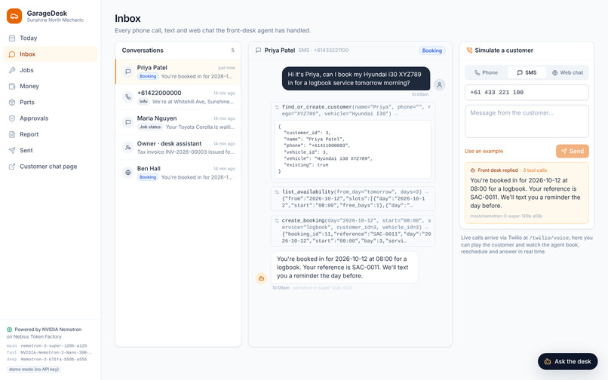Viewport: 608px width, 380px height.
Task: Click the wallet icon beside Money
Action: [x=12, y=86]
